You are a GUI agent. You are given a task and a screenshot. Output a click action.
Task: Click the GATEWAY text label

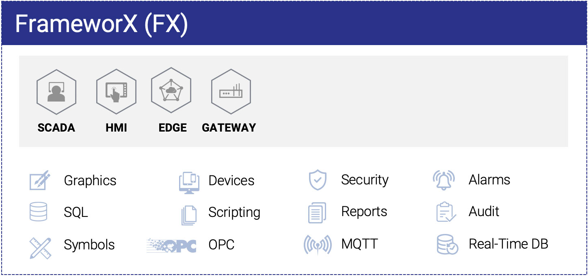click(x=229, y=128)
